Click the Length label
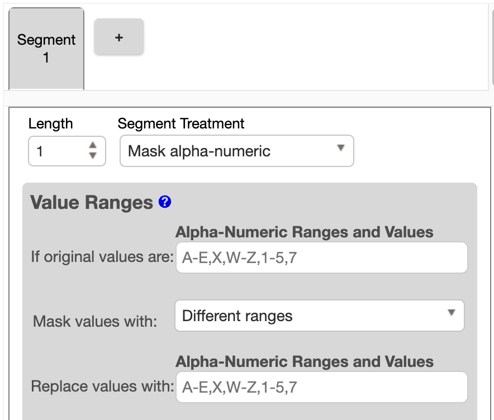The width and height of the screenshot is (494, 420). tap(51, 123)
